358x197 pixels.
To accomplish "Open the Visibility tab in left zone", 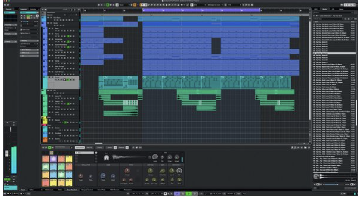I will point(33,9).
